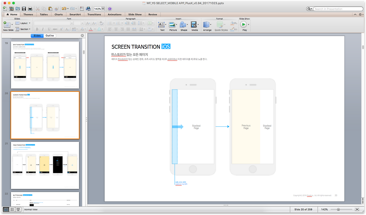Open the template gallery icon
Viewport: 366px width, 215px height.
point(11,9)
